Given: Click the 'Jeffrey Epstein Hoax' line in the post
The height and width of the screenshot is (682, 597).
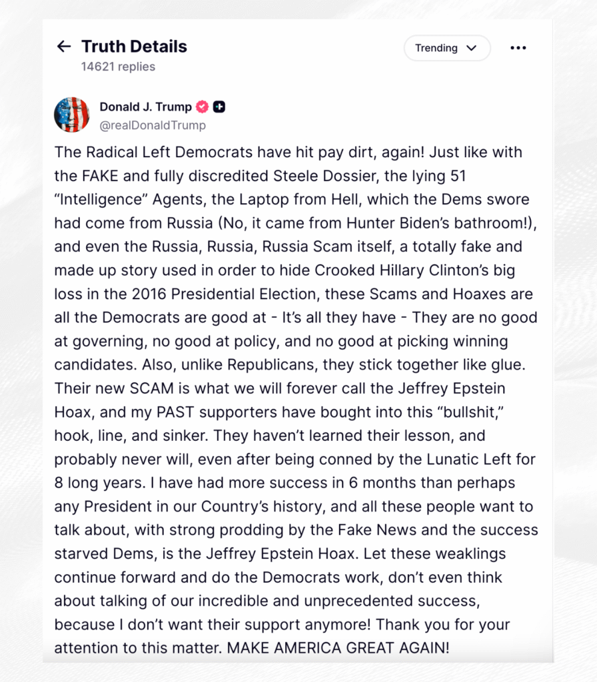Looking at the screenshot, I should pos(280,553).
